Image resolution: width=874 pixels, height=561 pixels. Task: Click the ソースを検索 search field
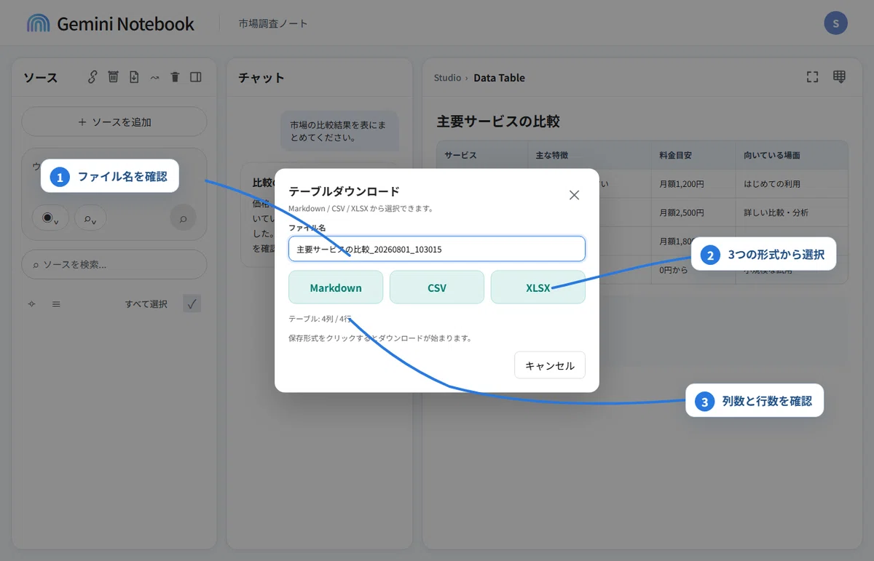(x=114, y=265)
